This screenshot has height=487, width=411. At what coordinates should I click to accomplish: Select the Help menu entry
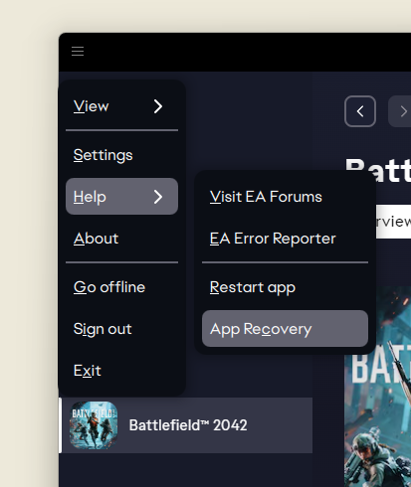tap(121, 197)
